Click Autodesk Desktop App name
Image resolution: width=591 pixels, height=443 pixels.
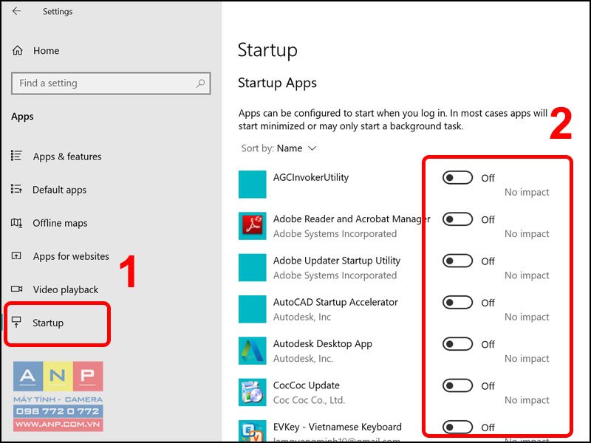coord(323,344)
